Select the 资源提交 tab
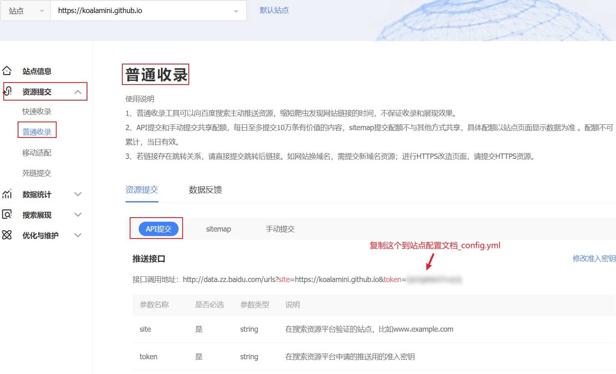Viewport: 616px width, 374px height. 142,190
